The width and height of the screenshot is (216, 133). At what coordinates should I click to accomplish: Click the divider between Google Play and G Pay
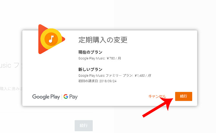pos(62,97)
